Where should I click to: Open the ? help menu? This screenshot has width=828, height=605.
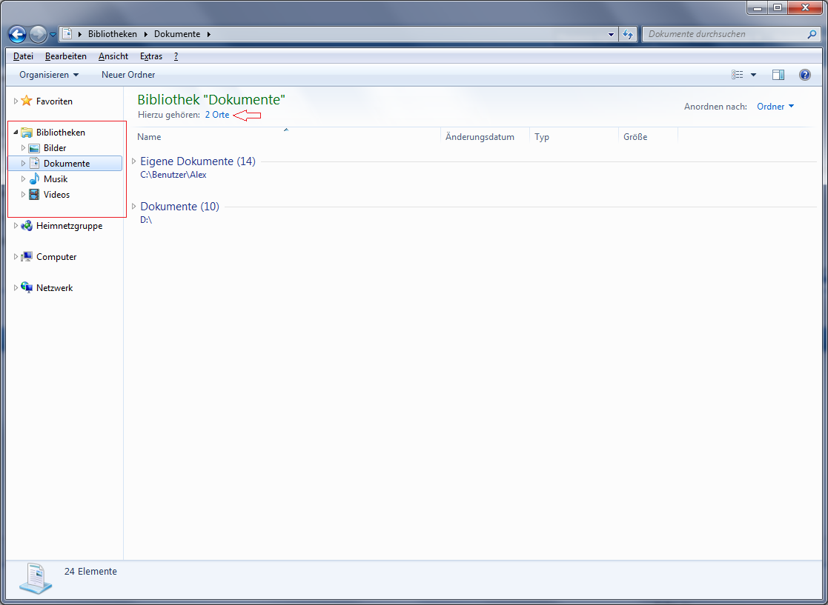pyautogui.click(x=176, y=56)
